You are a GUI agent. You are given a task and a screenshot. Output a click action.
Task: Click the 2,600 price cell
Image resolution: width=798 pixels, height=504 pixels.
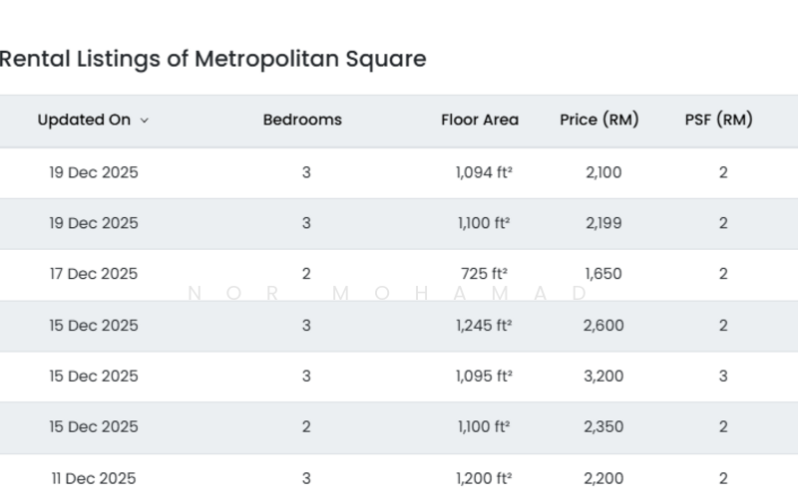[x=603, y=326]
